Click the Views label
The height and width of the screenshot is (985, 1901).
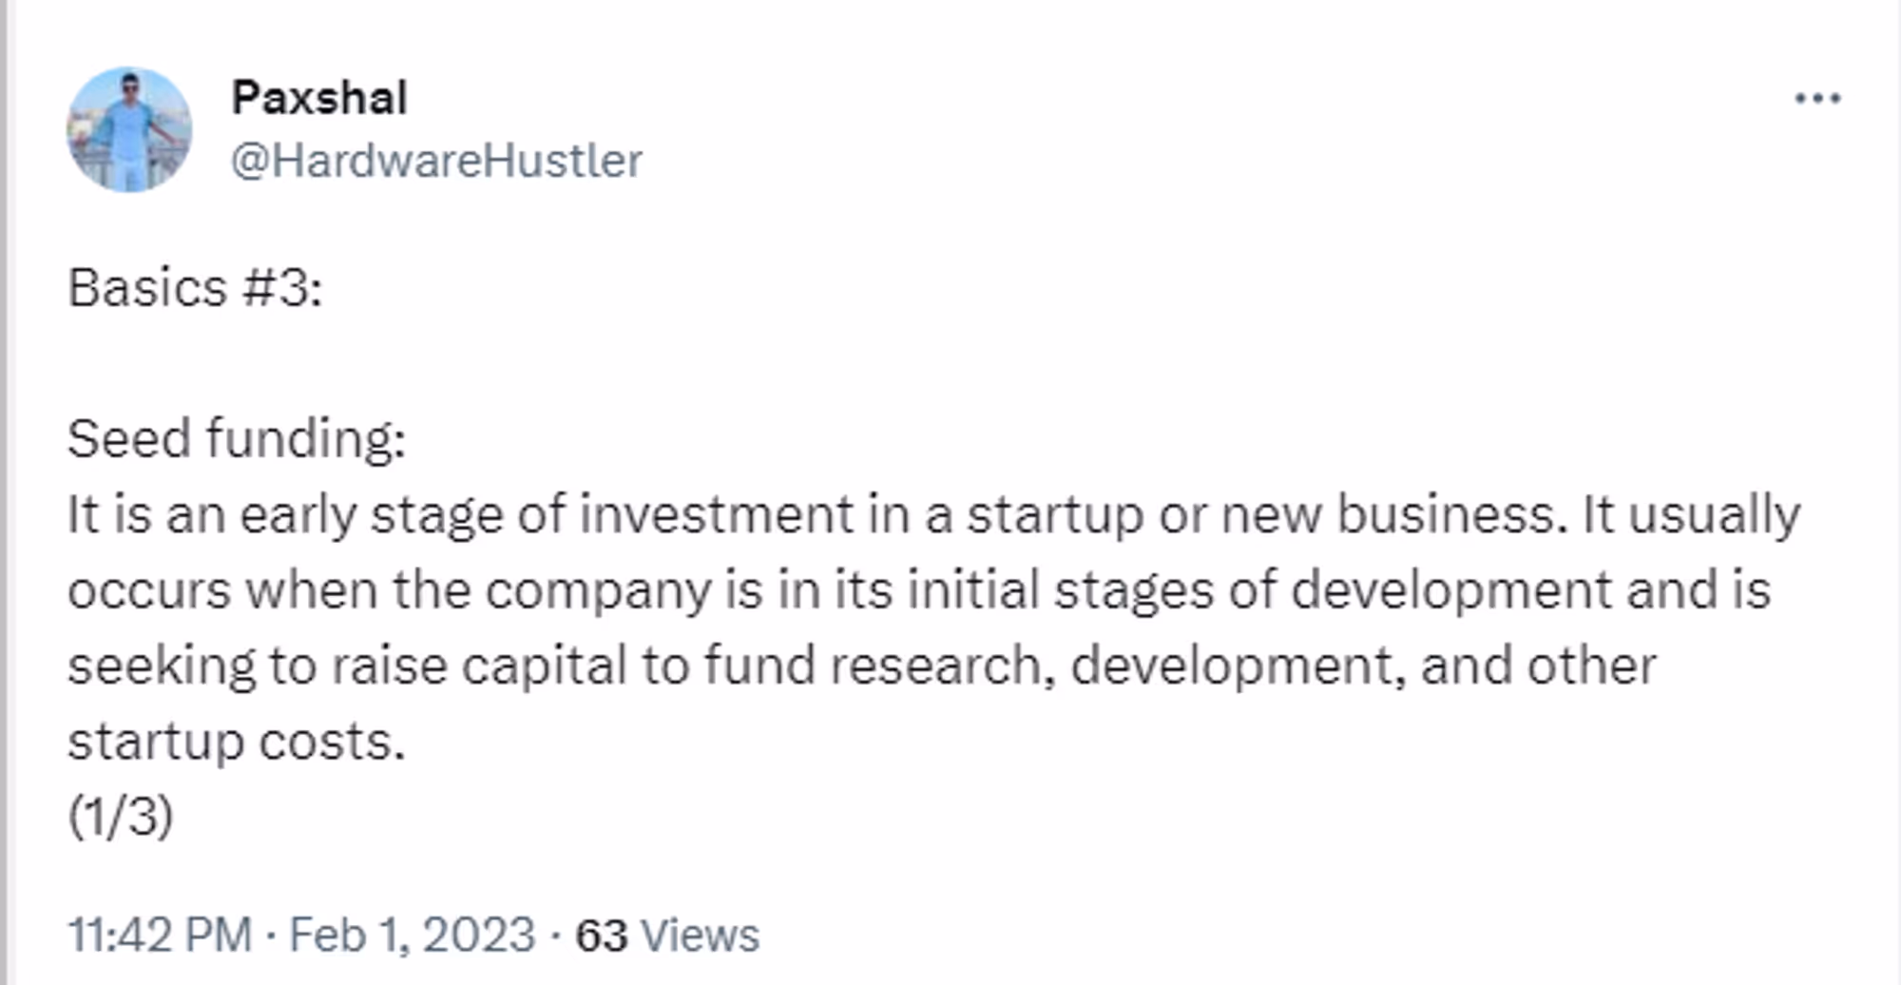point(701,935)
